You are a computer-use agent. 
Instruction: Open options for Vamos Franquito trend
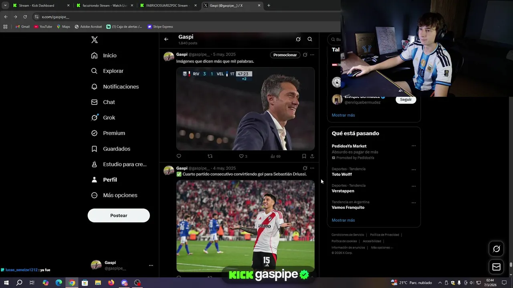point(414,203)
